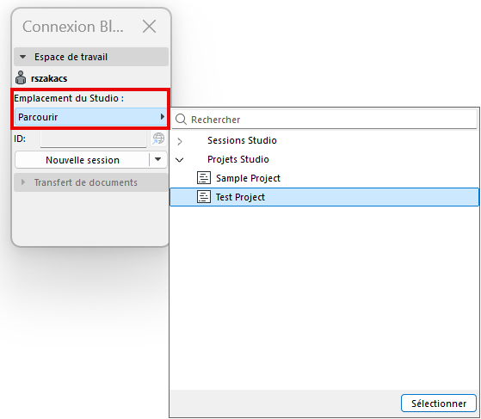Expand the Transfert de documents section

click(23, 182)
